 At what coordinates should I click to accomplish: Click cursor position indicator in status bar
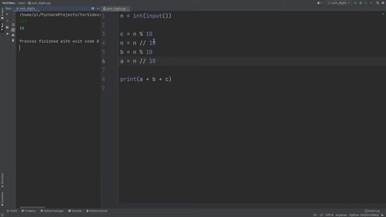pos(315,215)
